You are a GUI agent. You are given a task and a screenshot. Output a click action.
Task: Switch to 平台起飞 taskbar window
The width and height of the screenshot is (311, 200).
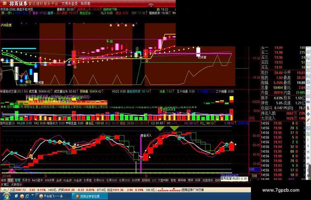tap(53, 196)
